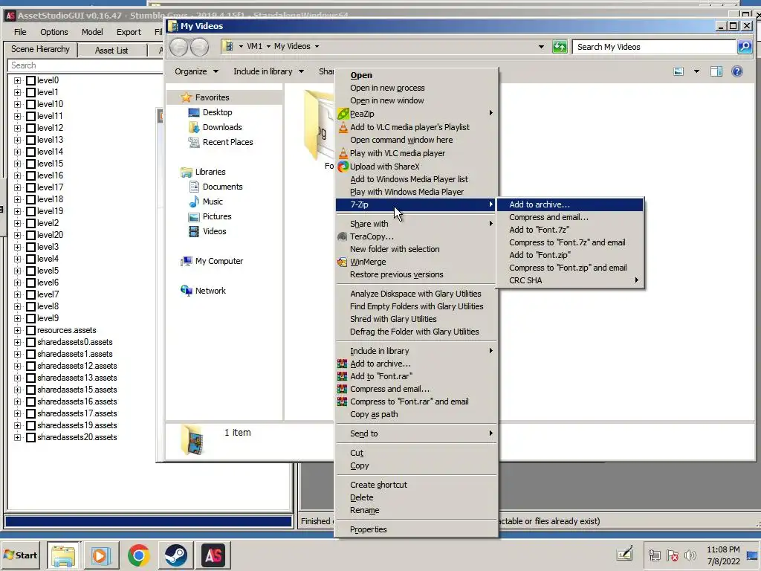Open the media player taskbar icon
Viewport: 761px width, 571px height.
(101, 555)
